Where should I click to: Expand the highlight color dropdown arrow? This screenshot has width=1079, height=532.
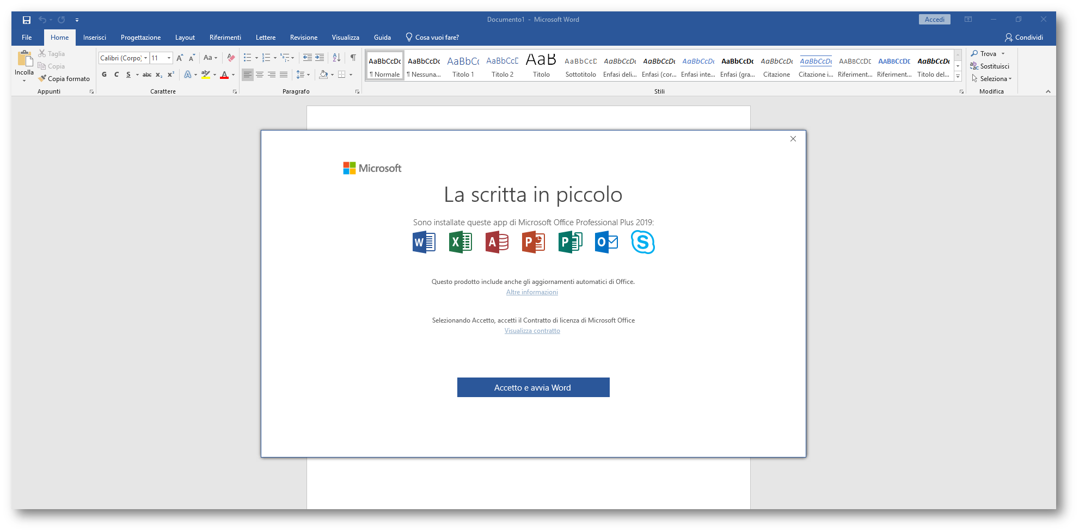pos(215,75)
